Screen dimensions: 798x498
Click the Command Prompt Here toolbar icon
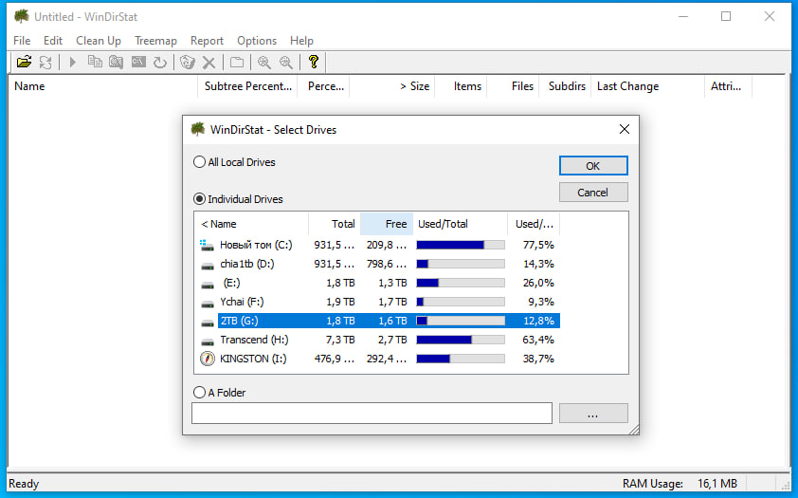click(138, 62)
